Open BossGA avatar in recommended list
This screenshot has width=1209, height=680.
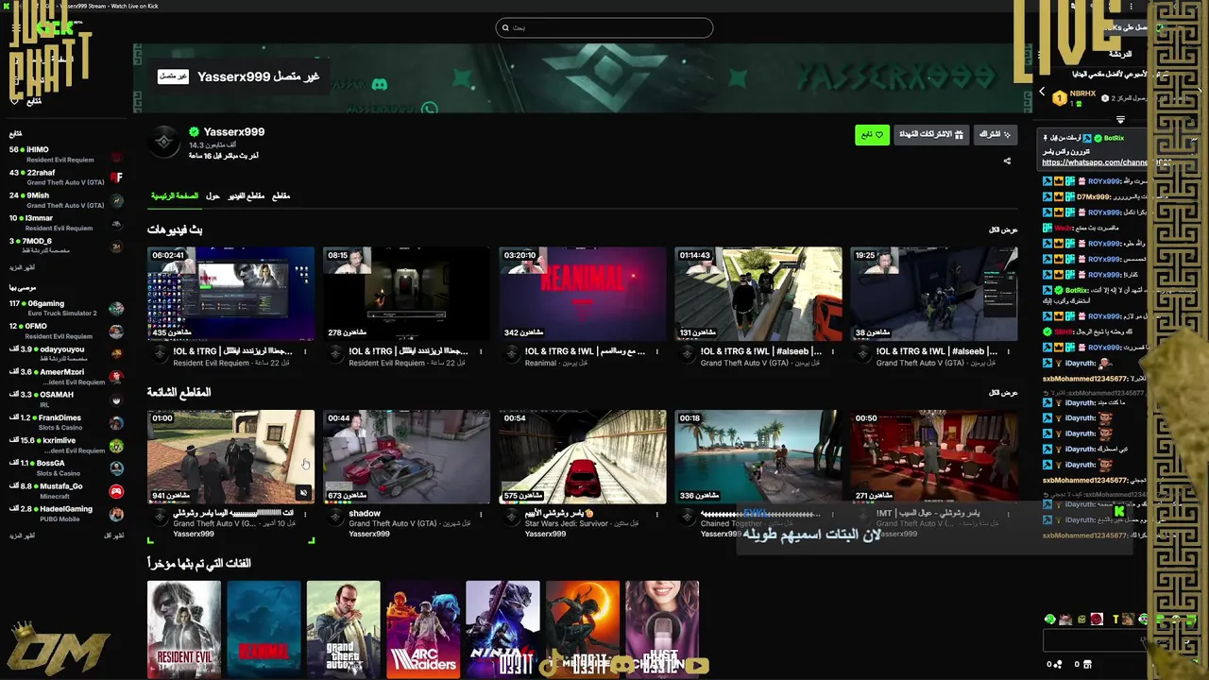[x=116, y=468]
